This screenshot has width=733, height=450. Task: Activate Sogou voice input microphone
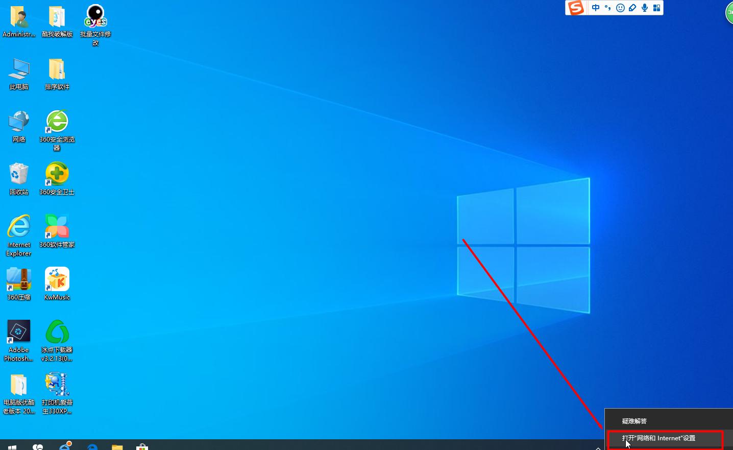pyautogui.click(x=644, y=8)
